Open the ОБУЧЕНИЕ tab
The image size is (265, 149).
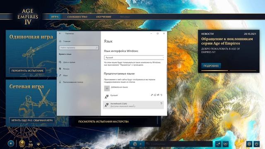coord(104,17)
